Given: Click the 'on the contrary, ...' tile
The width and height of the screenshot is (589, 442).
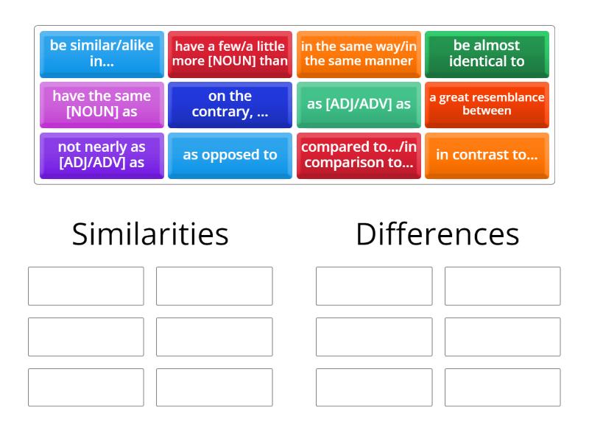Looking at the screenshot, I should coord(230,105).
